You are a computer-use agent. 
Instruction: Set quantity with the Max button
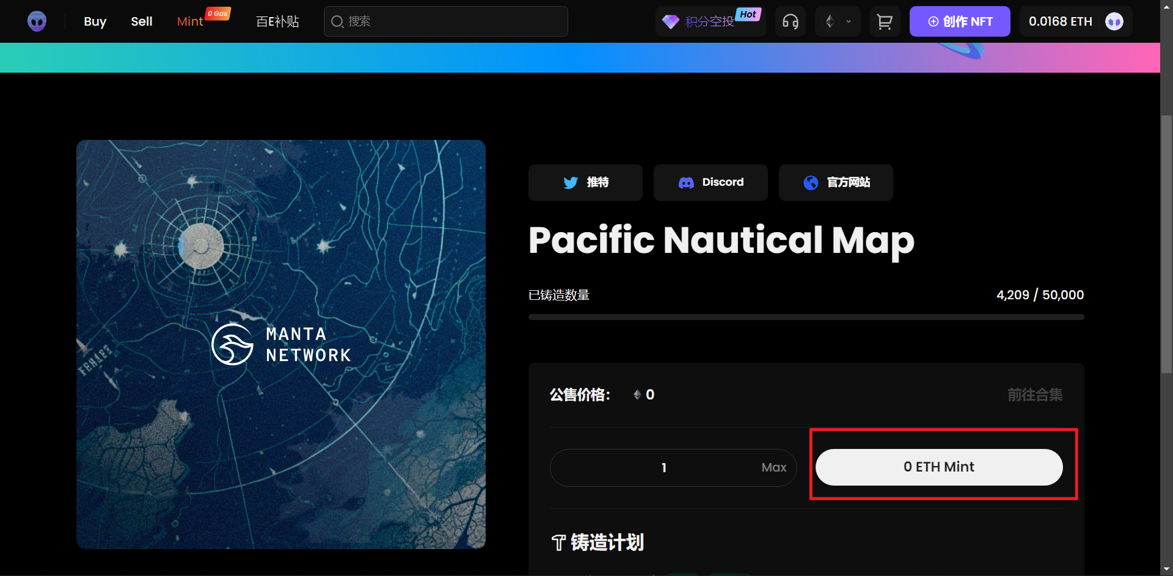(x=773, y=468)
